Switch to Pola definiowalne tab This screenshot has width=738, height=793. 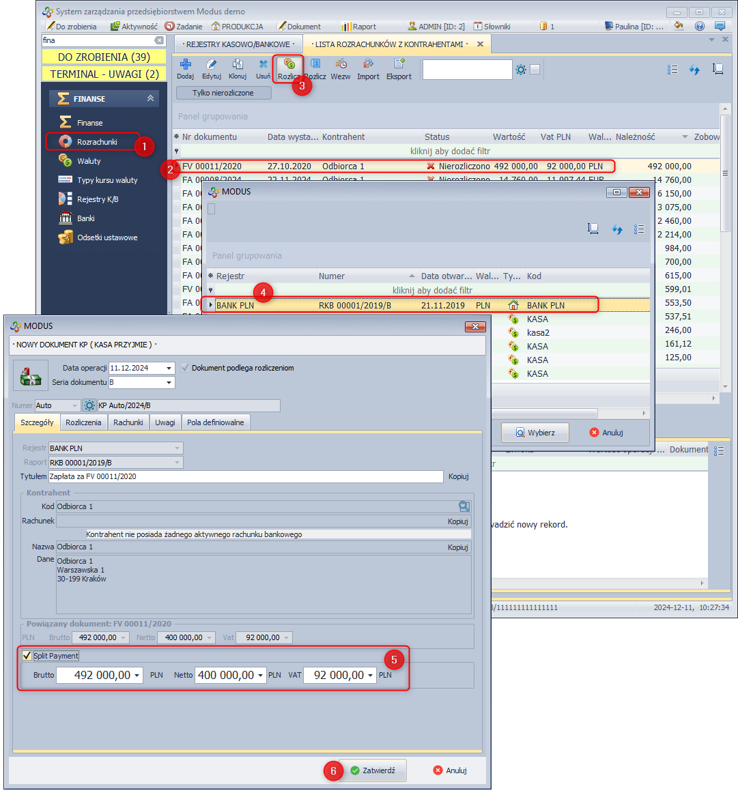pos(216,422)
